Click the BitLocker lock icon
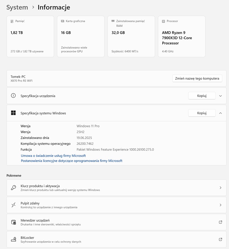The width and height of the screenshot is (229, 249). point(13,239)
